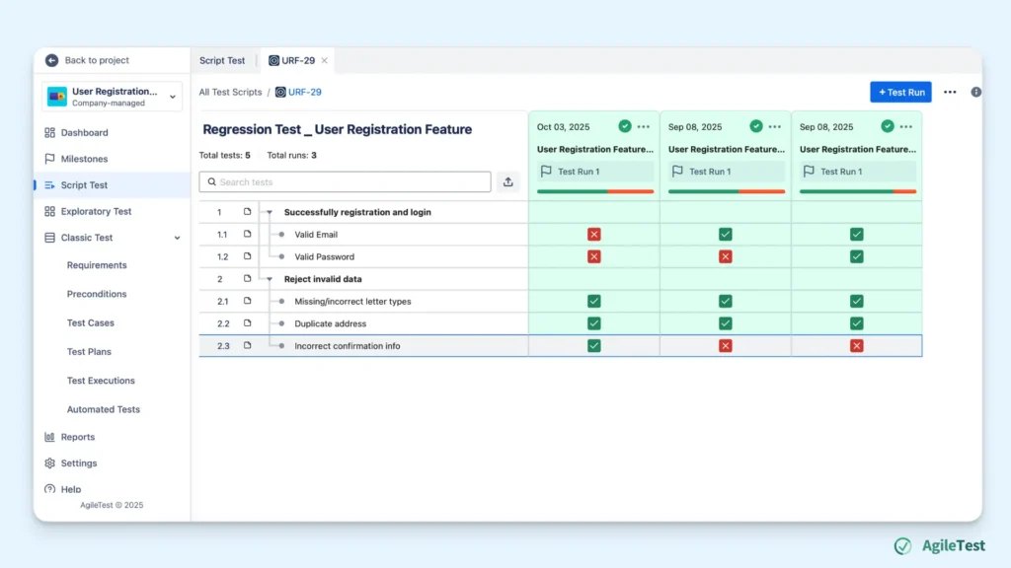Image resolution: width=1011 pixels, height=568 pixels.
Task: Click the Test Run 1 flag label in Oct 03 column
Action: [595, 172]
